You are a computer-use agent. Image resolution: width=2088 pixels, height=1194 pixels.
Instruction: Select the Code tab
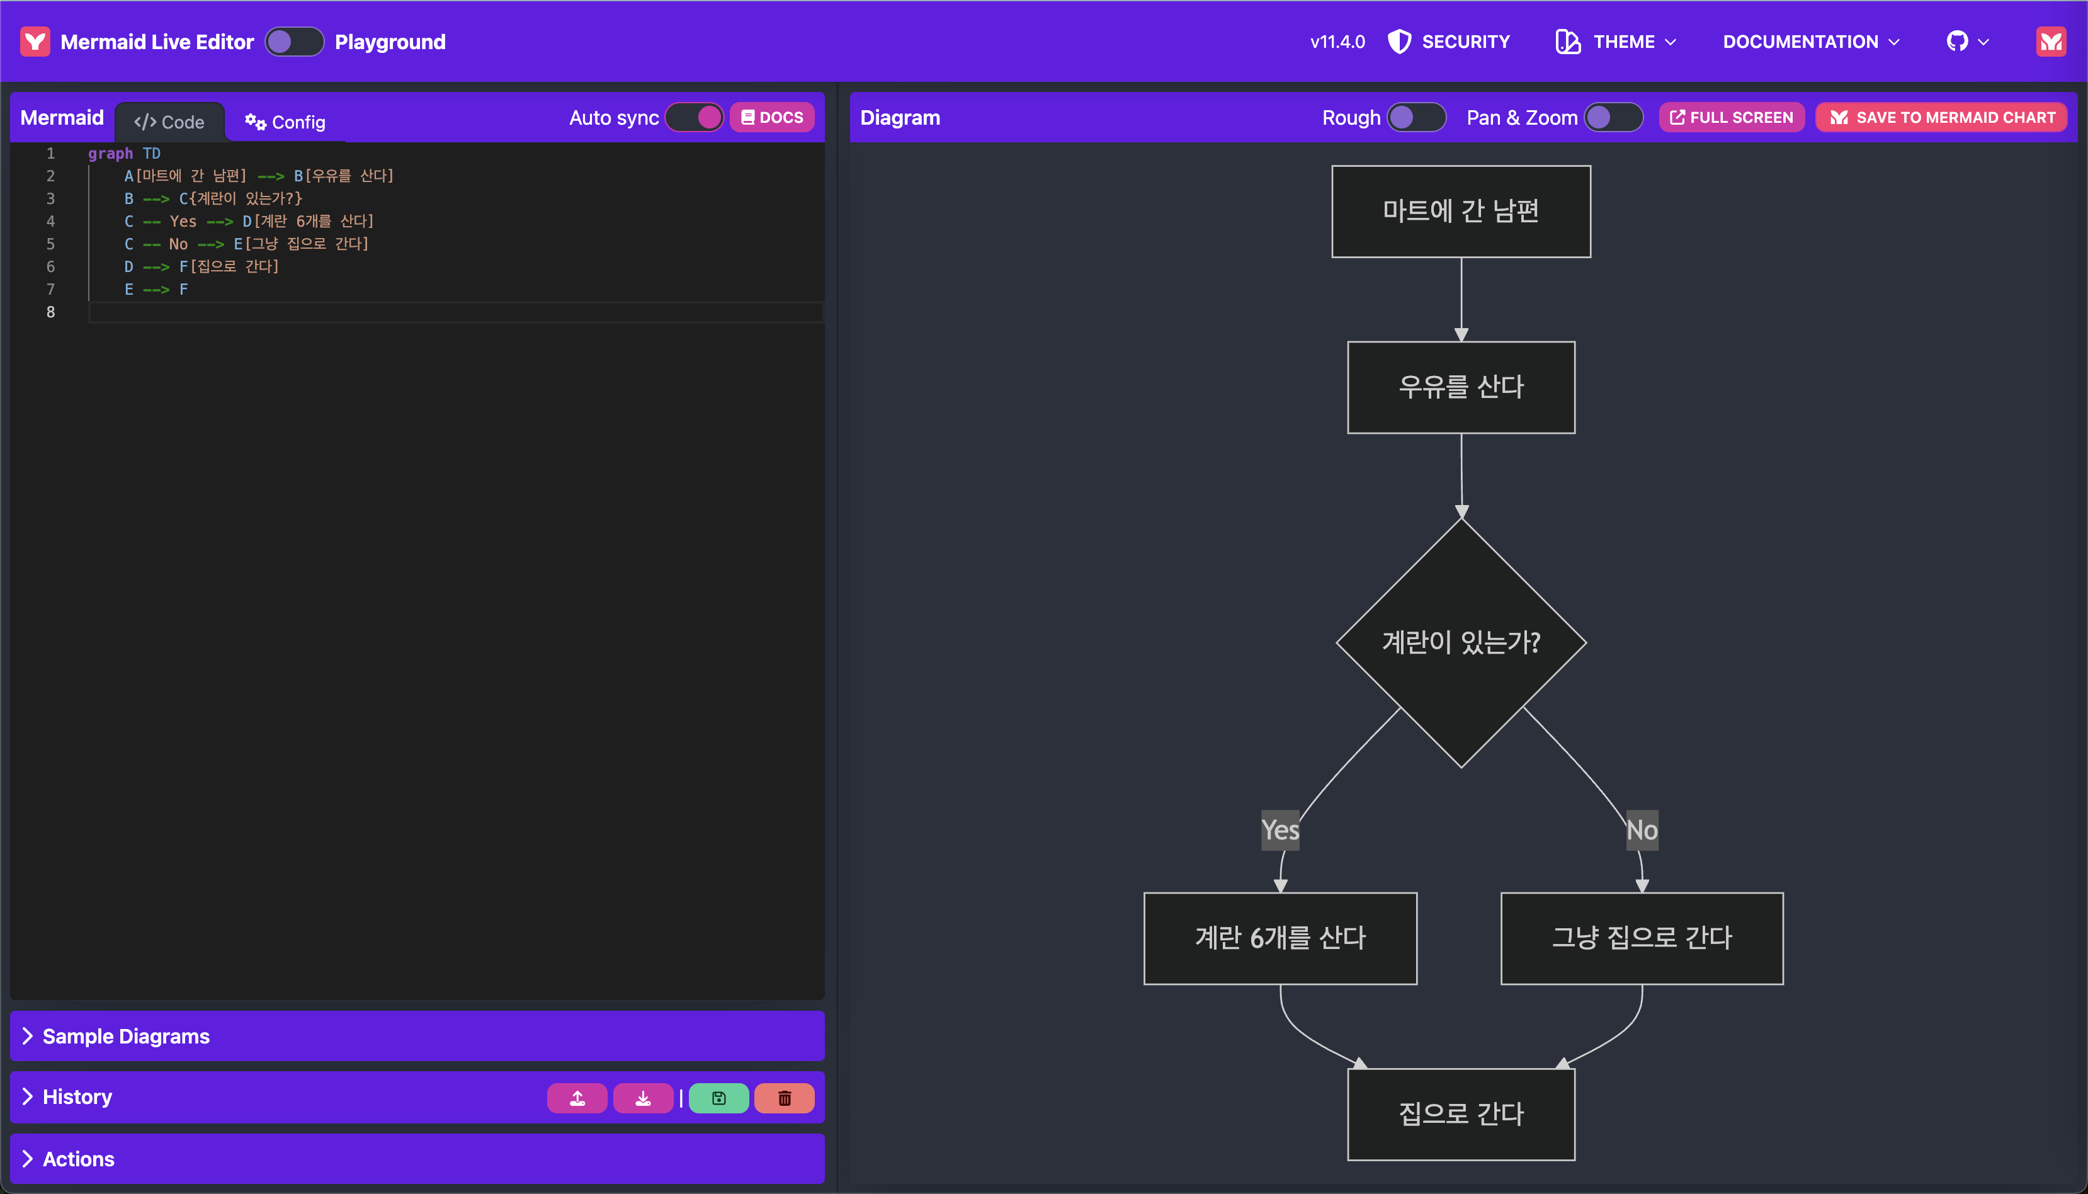(x=169, y=122)
